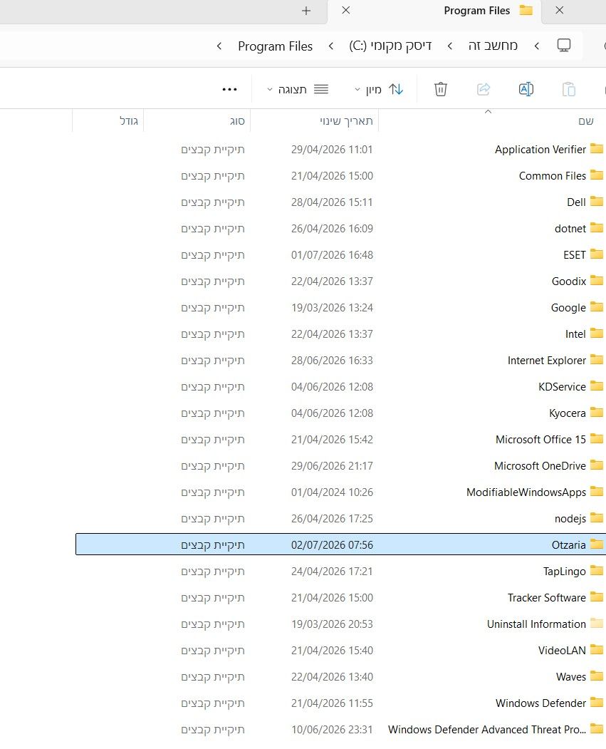The image size is (606, 749).
Task: Click the Rename icon in the toolbar
Action: click(526, 89)
